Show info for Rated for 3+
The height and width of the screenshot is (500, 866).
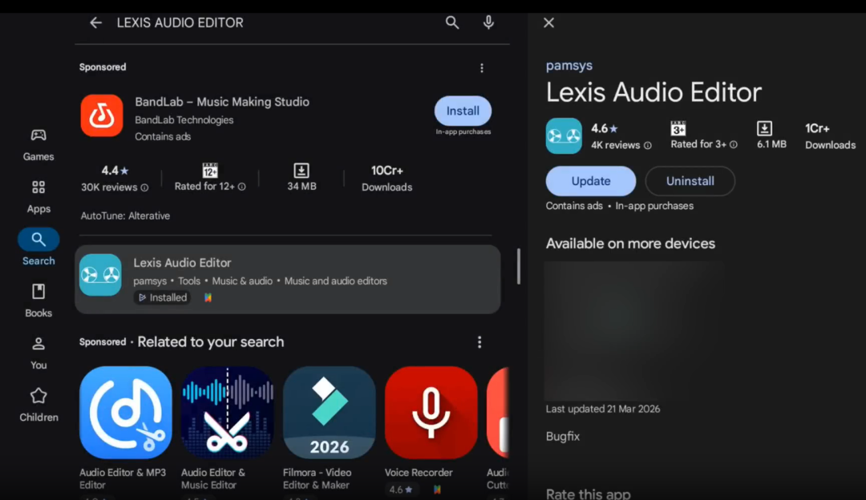(734, 144)
